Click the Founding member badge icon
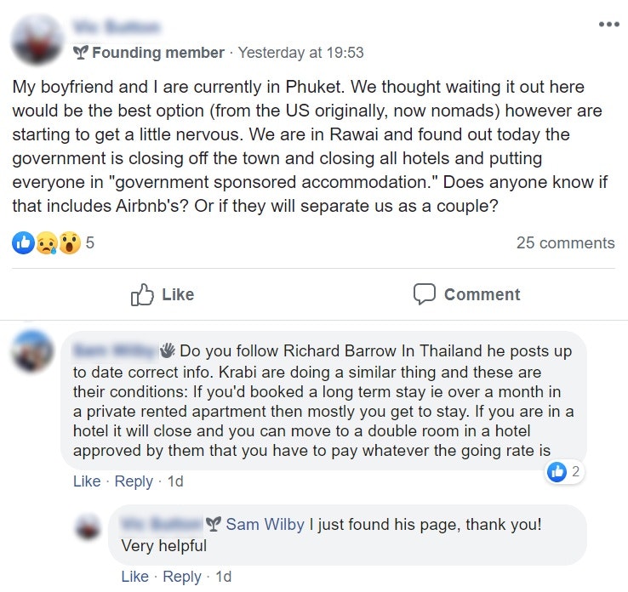The width and height of the screenshot is (628, 592). (81, 53)
